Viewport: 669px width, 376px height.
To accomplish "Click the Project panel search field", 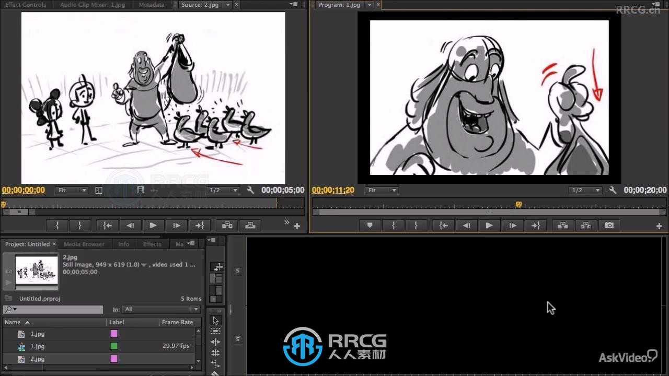I will point(53,309).
